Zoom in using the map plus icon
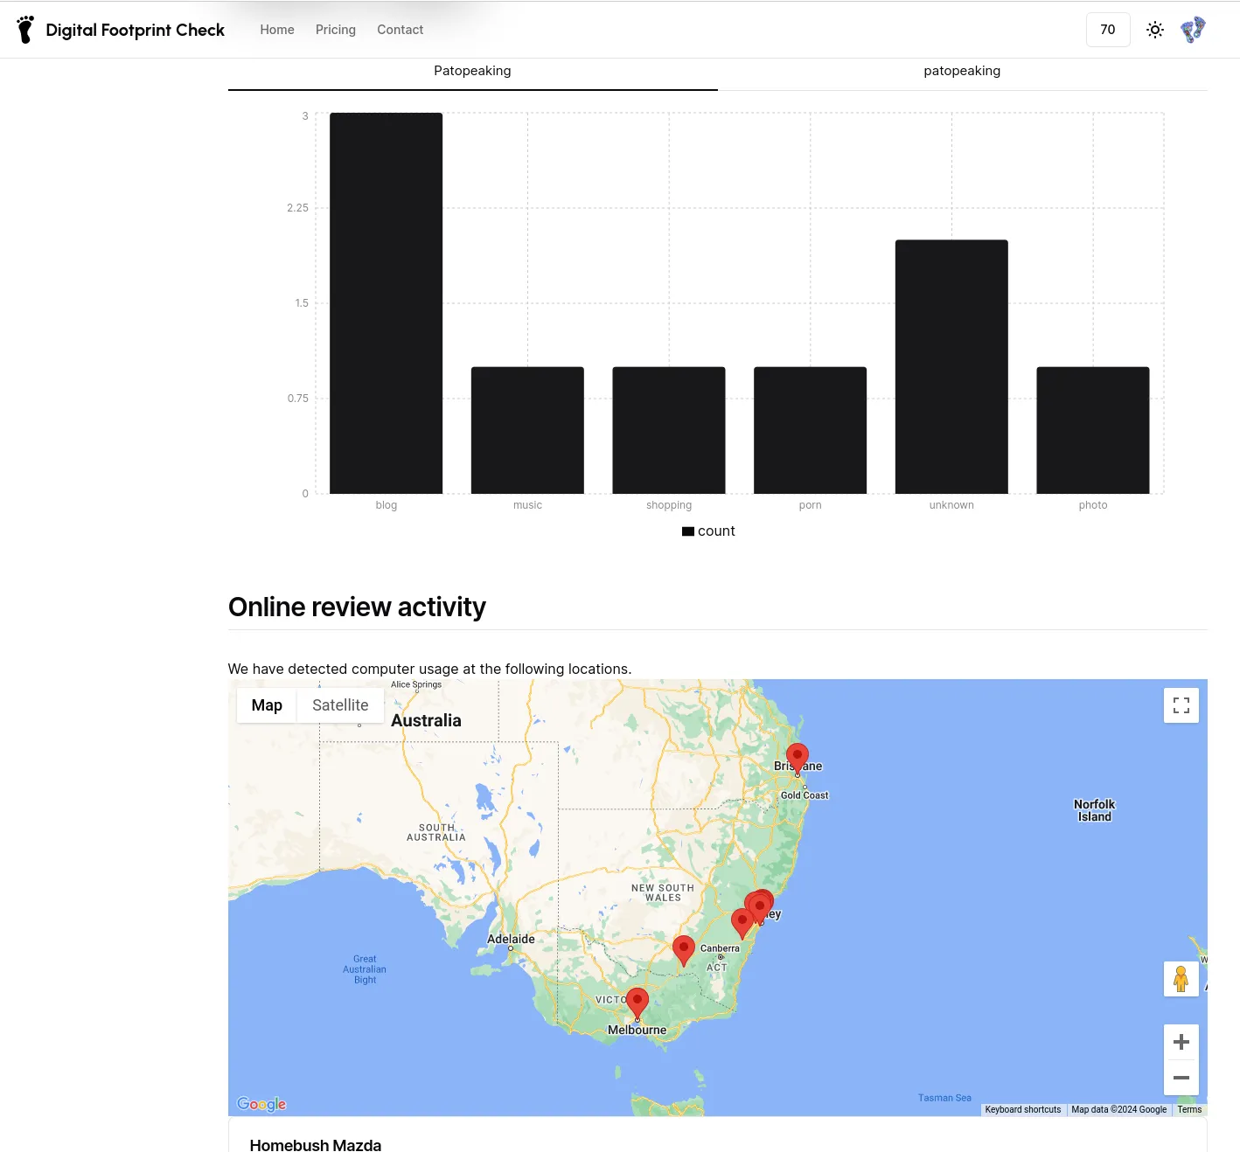 pos(1181,1041)
